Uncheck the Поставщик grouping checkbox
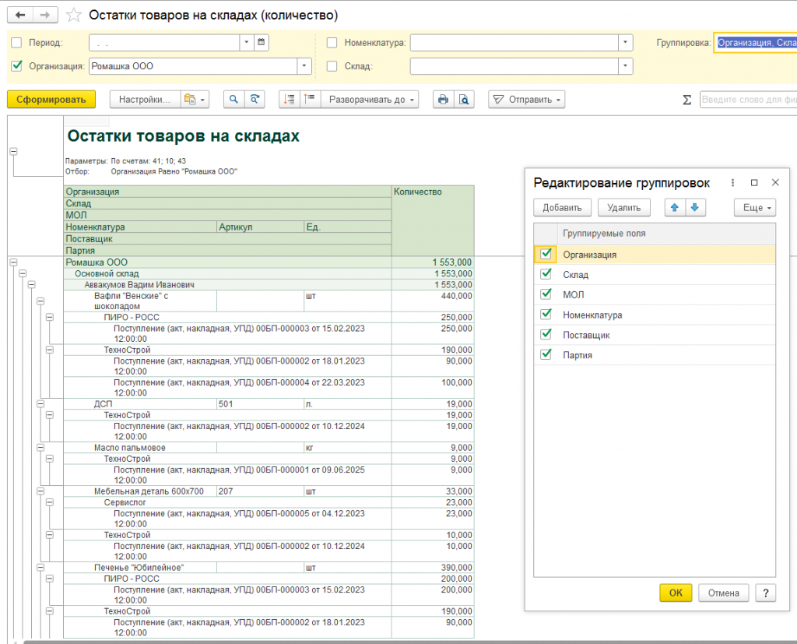Screen dimensions: 797x644 (x=546, y=335)
